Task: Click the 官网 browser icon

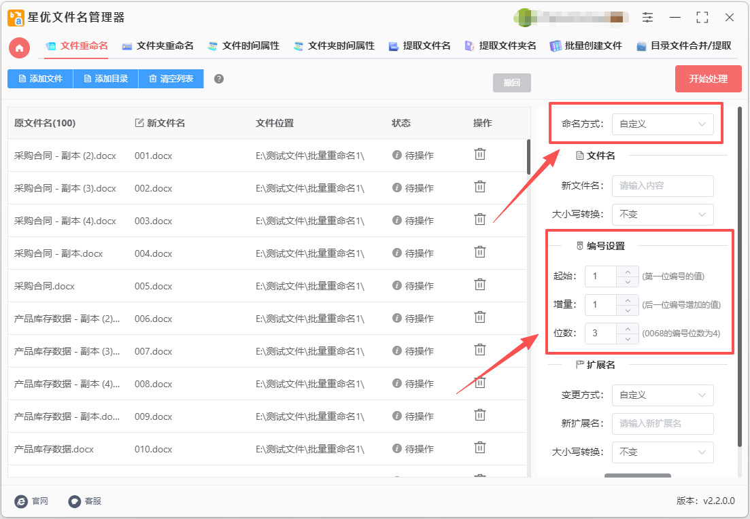Action: [21, 501]
